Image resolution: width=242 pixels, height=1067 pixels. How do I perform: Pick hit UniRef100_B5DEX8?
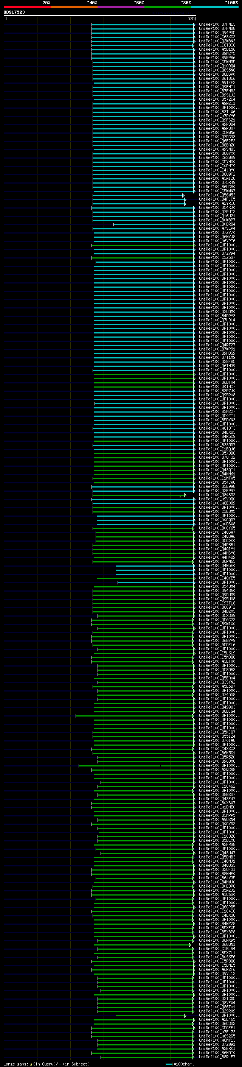217,841
